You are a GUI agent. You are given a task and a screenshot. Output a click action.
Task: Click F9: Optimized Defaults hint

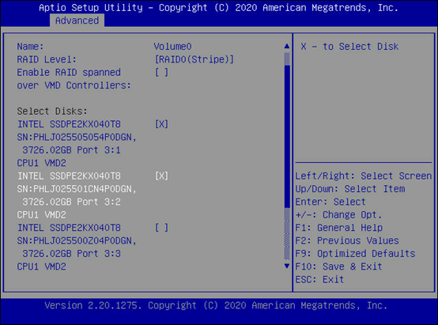[355, 254]
